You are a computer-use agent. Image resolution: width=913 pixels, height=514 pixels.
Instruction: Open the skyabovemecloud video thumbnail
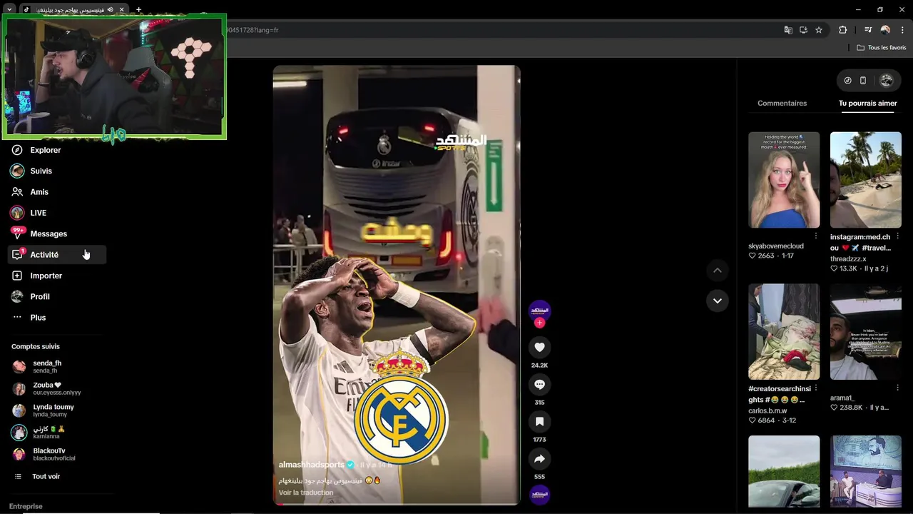click(x=784, y=180)
